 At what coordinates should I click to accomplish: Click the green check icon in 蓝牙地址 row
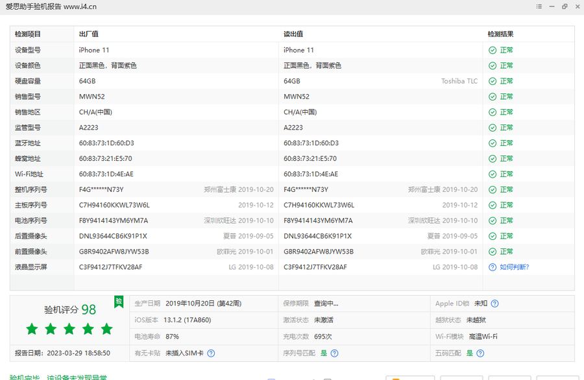(493, 143)
